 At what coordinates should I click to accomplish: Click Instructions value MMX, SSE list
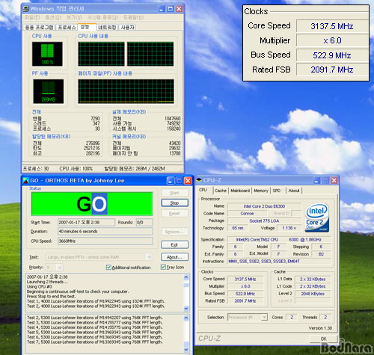(x=279, y=262)
